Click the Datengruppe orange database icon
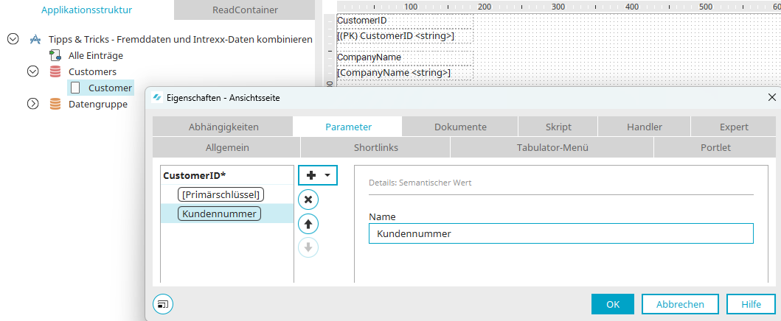 tap(55, 105)
